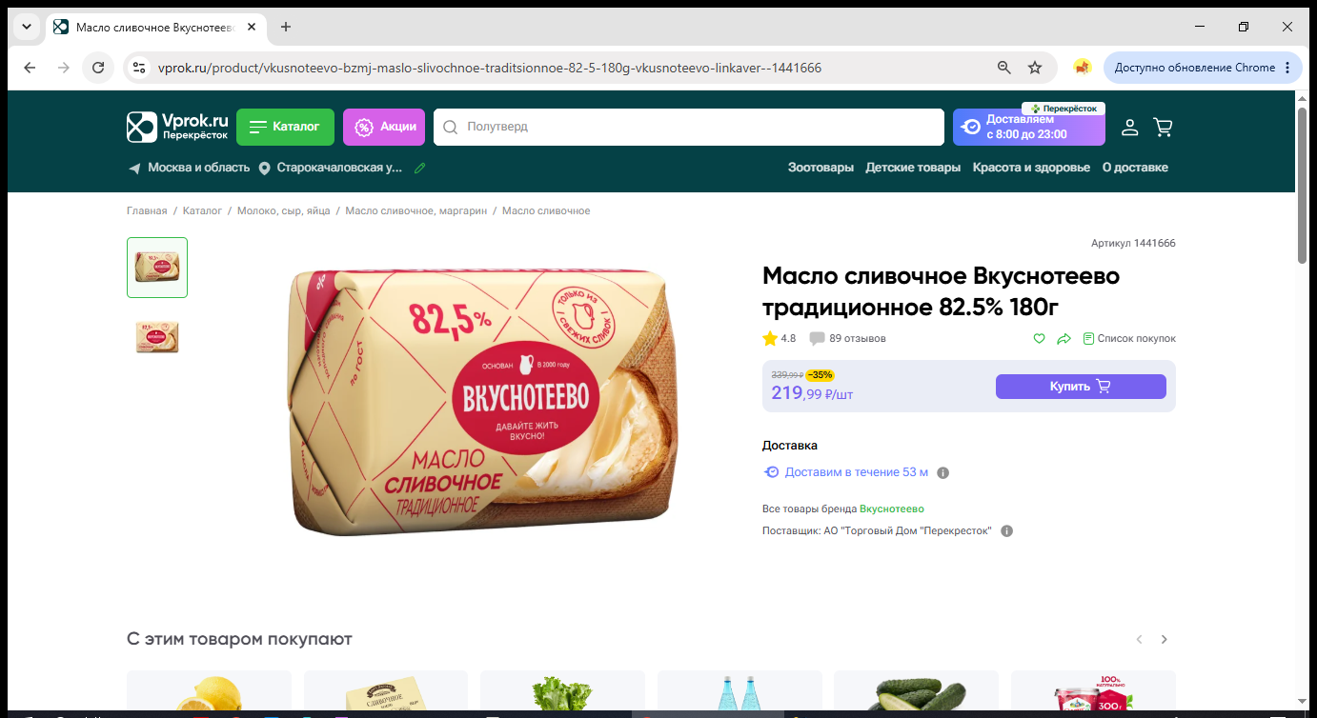Open the Зоотовары section
This screenshot has height=718, width=1317.
821,168
